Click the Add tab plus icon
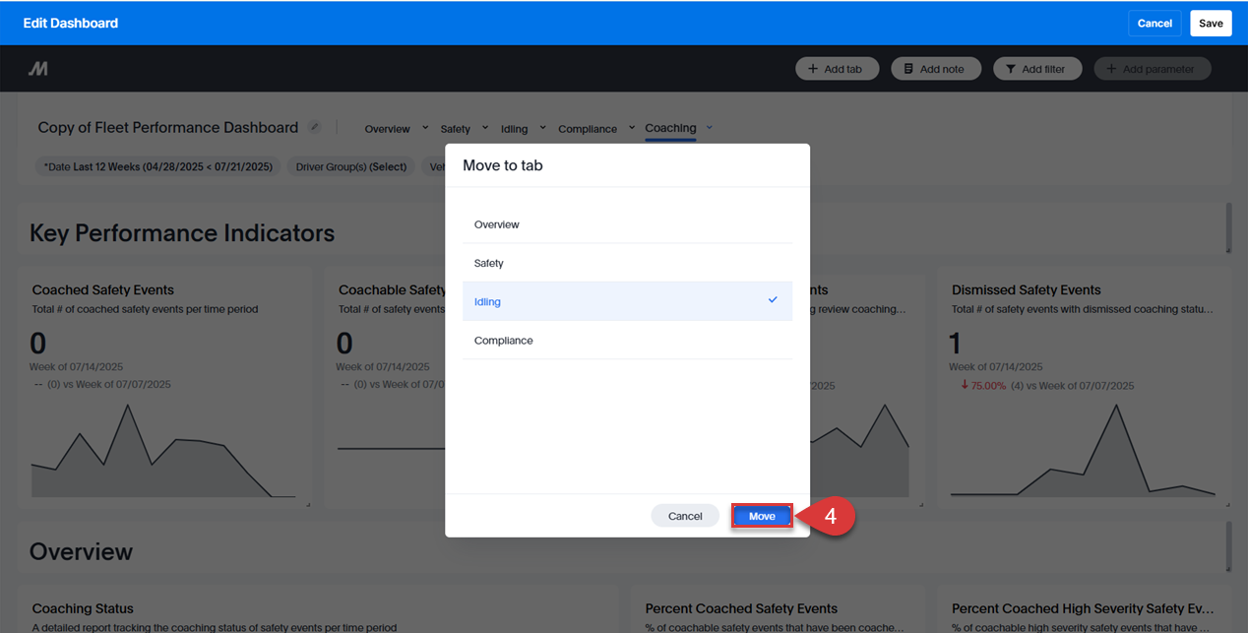Screen dimensions: 1248x633 click(x=813, y=68)
